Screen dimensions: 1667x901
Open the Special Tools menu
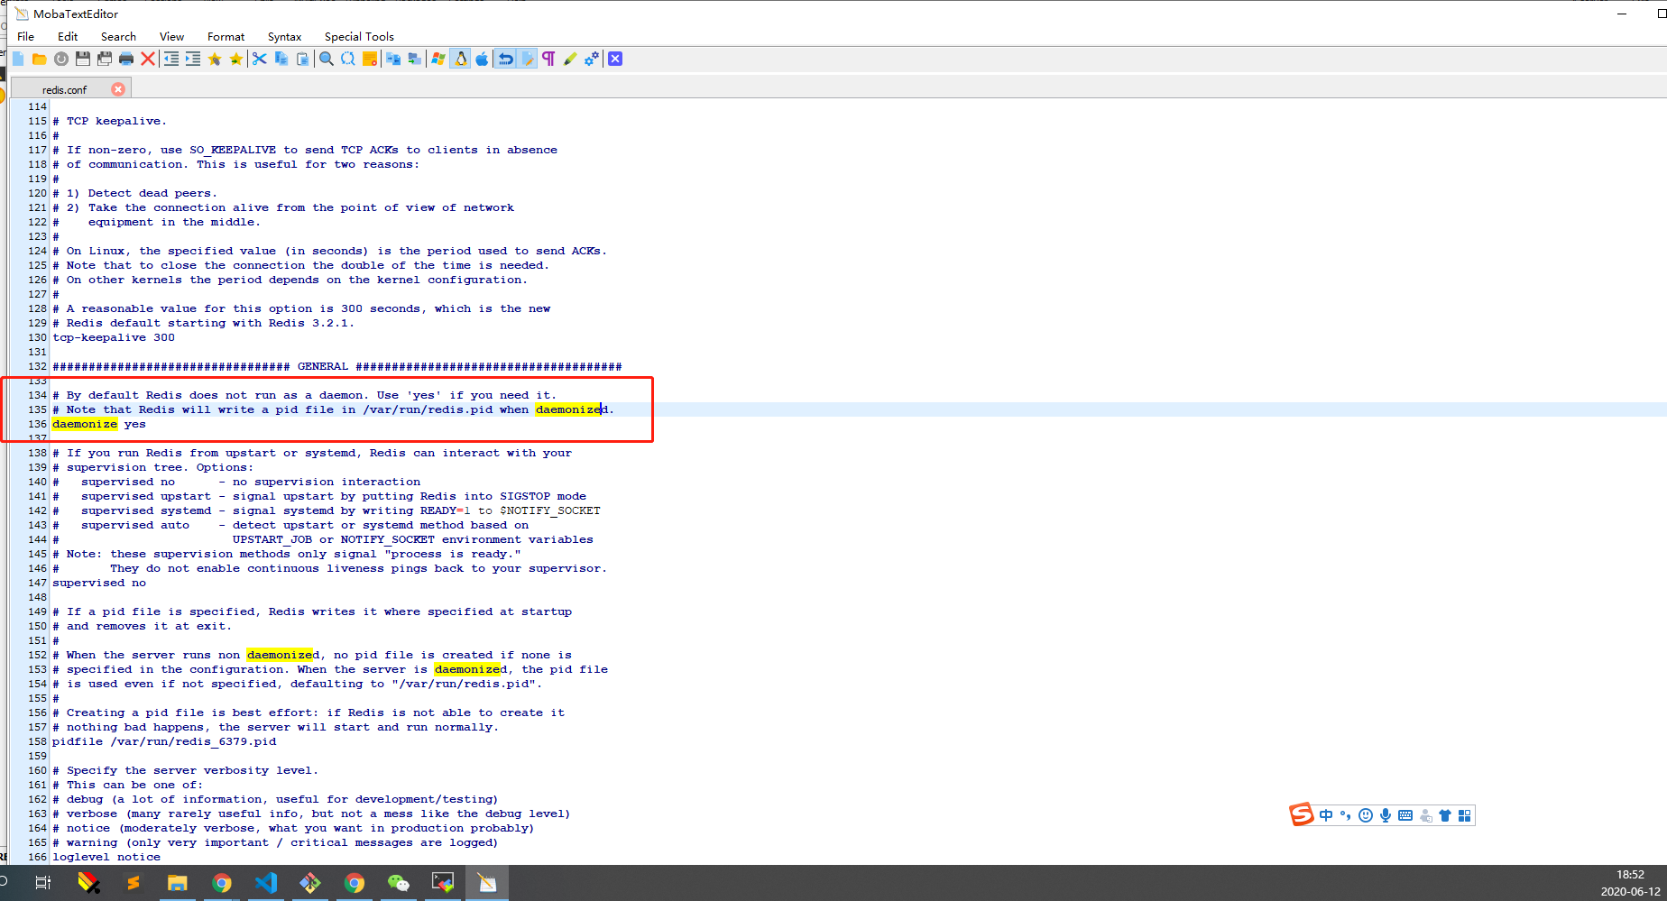(x=358, y=37)
